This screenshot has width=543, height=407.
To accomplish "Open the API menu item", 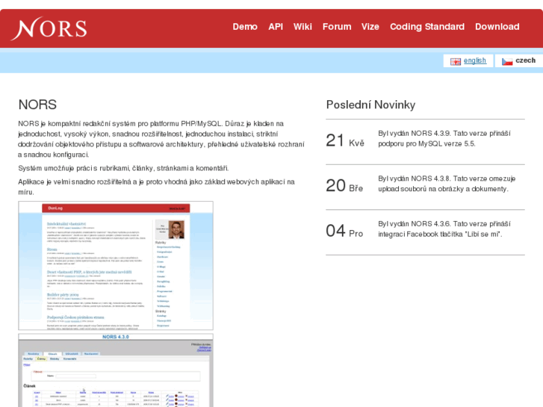I will (x=276, y=27).
